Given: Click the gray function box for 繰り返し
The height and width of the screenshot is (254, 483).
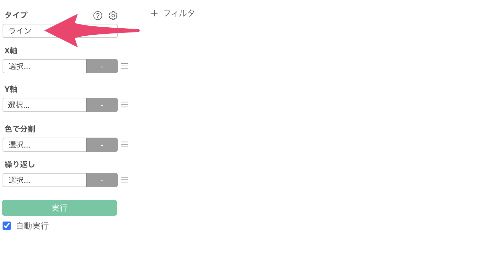Looking at the screenshot, I should [x=102, y=180].
